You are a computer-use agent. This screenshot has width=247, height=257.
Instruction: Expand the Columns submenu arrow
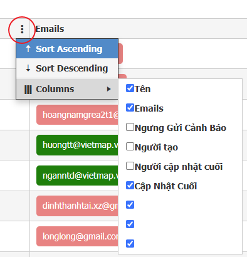tap(108, 89)
